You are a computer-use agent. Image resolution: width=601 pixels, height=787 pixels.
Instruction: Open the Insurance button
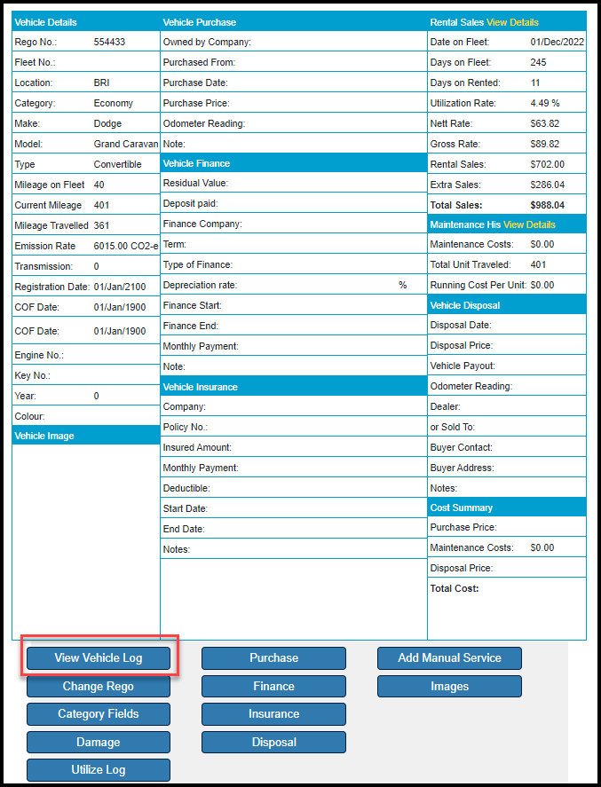[273, 714]
